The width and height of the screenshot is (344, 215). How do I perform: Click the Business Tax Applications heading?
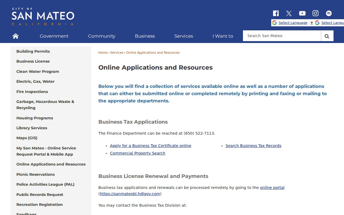tap(133, 122)
